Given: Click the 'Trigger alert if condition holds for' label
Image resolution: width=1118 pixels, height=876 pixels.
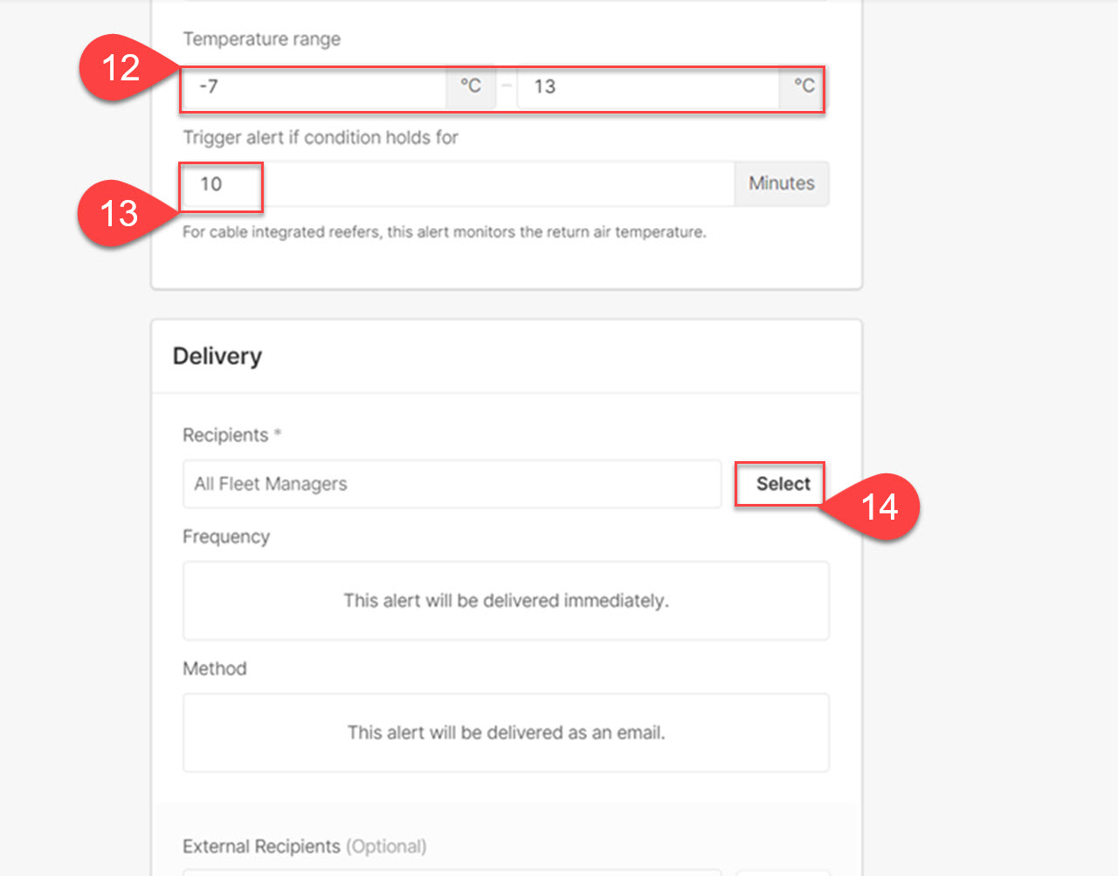Looking at the screenshot, I should coord(320,137).
